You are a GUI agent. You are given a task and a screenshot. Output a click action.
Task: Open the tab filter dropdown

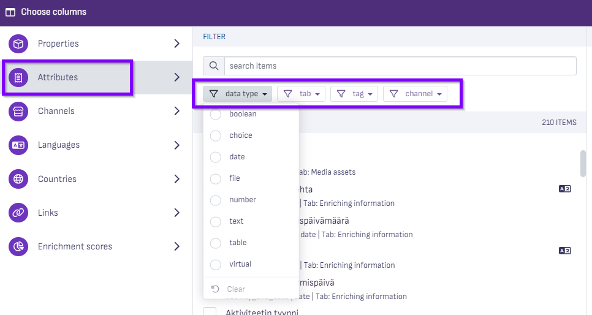point(302,94)
